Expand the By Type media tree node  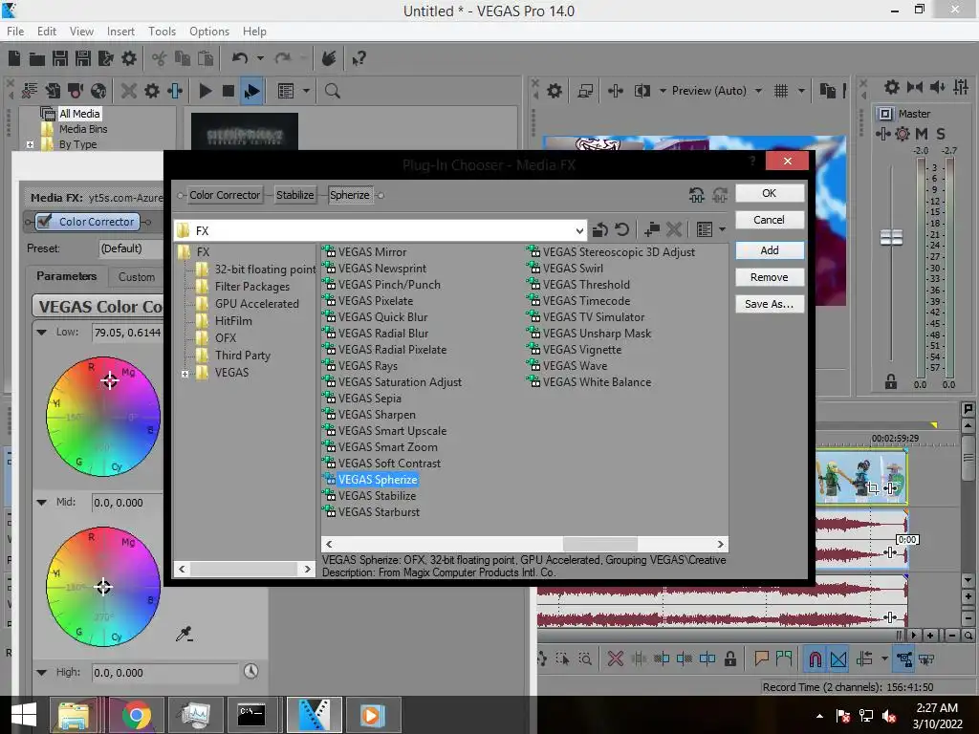pyautogui.click(x=30, y=145)
